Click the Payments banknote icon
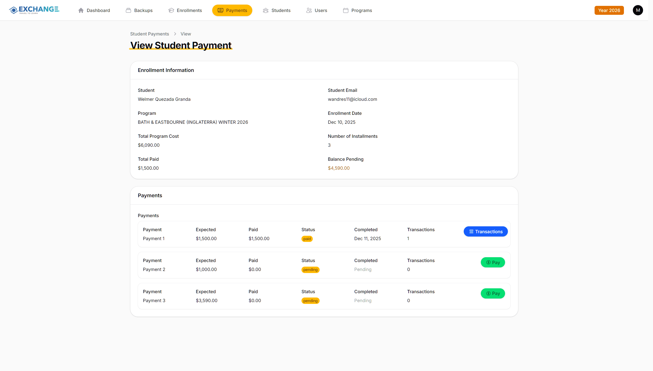The height and width of the screenshot is (371, 653). coord(220,10)
